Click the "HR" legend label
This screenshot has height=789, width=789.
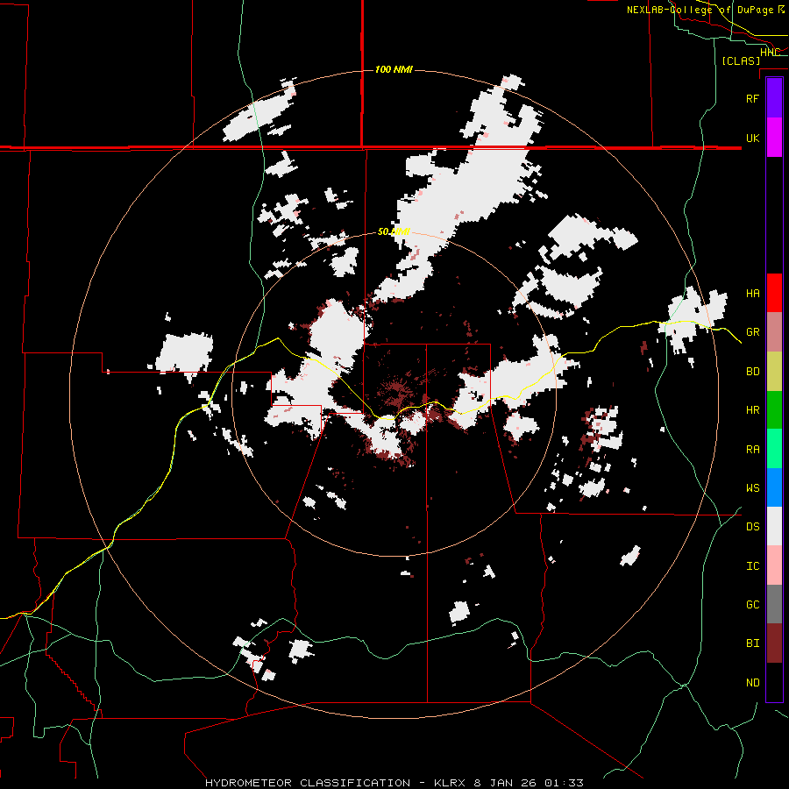tap(752, 410)
